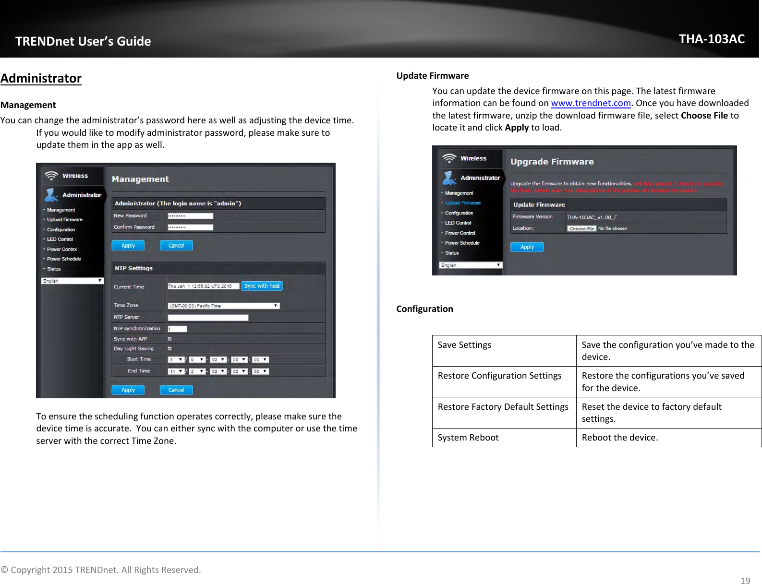
Task: Click Apply in Upgrade Firmware screenshot
Action: pos(527,247)
